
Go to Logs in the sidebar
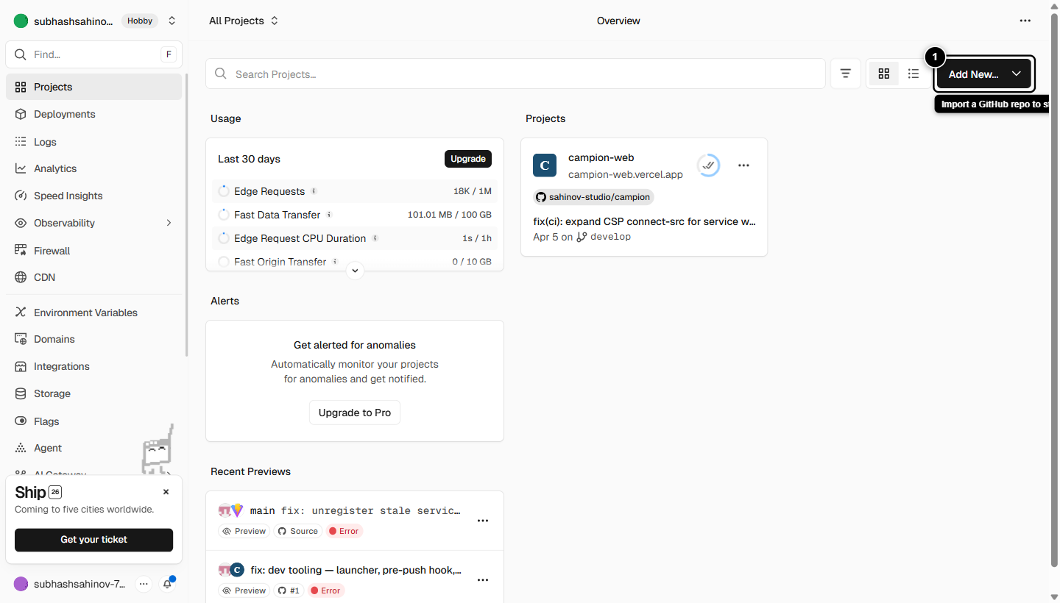[x=93, y=142]
